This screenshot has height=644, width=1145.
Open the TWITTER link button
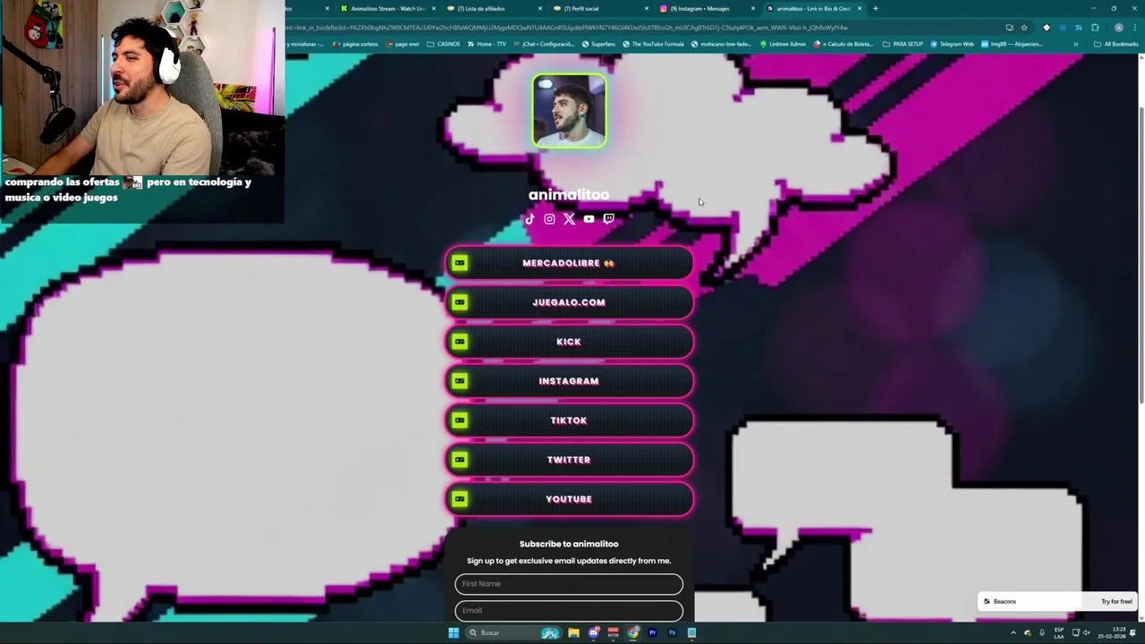pyautogui.click(x=569, y=460)
